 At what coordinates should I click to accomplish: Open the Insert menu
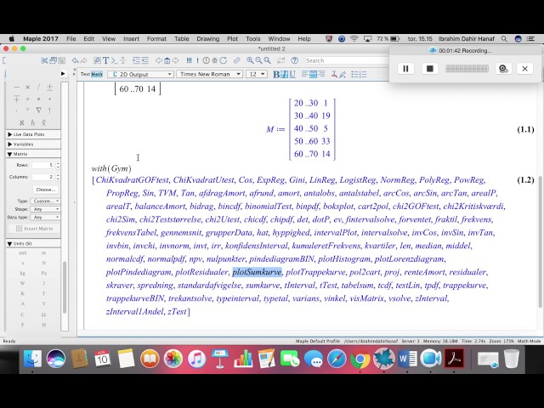(131, 39)
